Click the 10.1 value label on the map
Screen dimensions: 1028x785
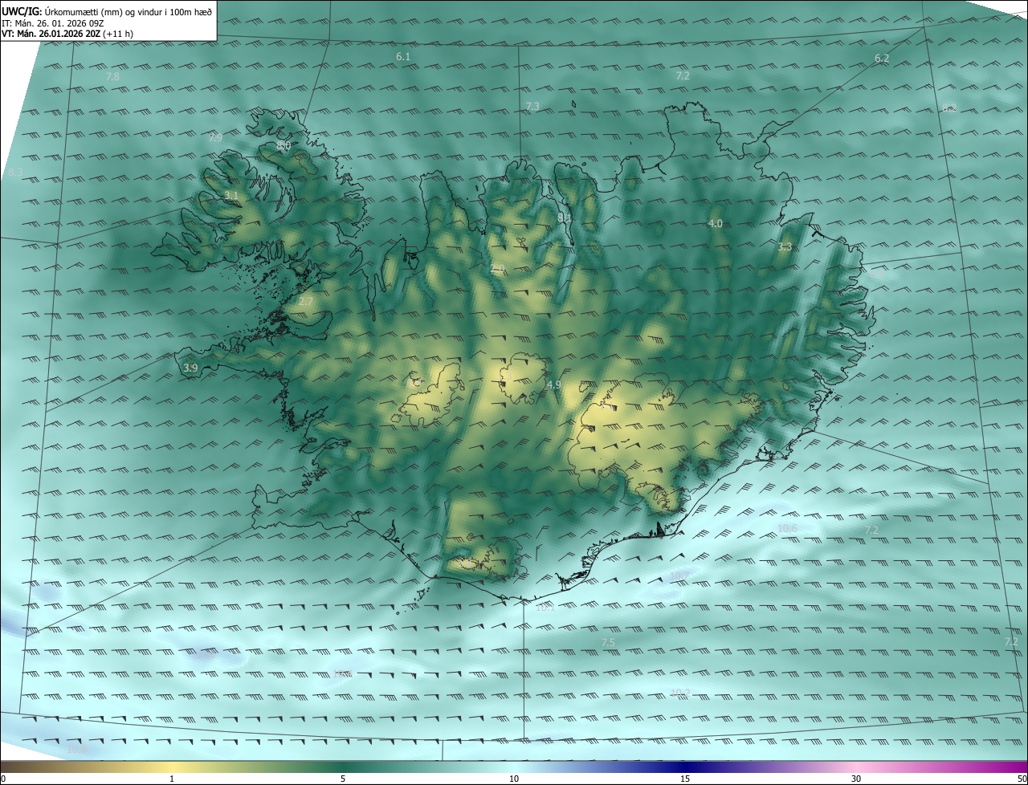click(545, 608)
